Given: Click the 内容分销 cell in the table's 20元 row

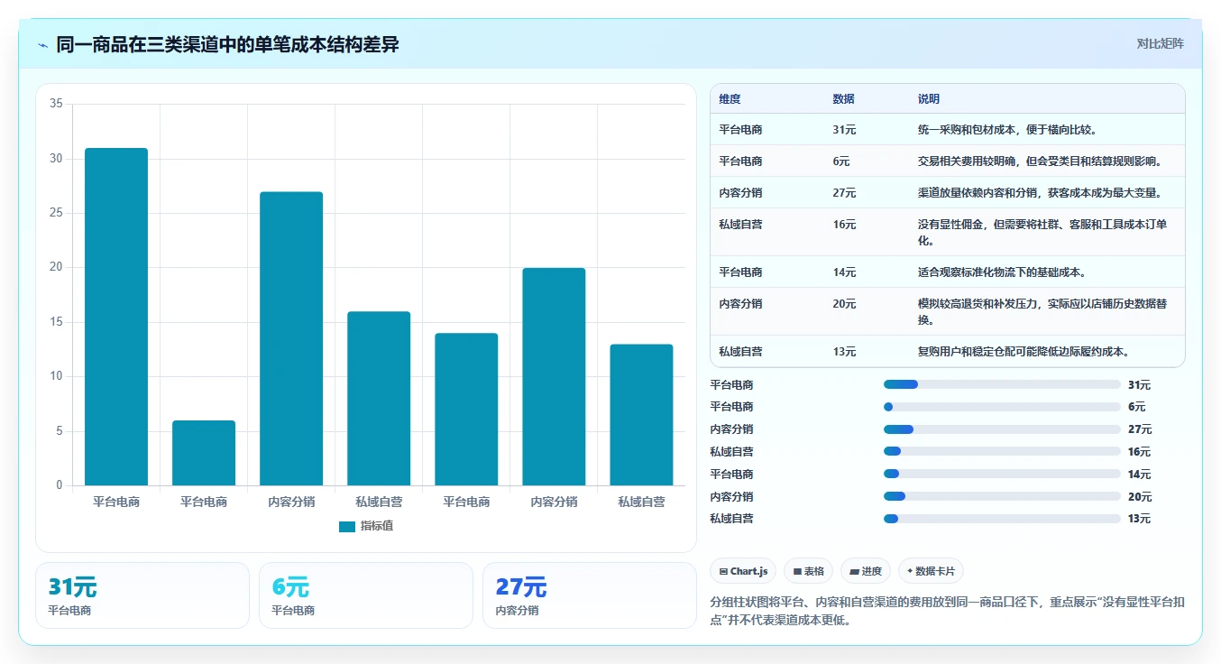Looking at the screenshot, I should click(x=740, y=304).
